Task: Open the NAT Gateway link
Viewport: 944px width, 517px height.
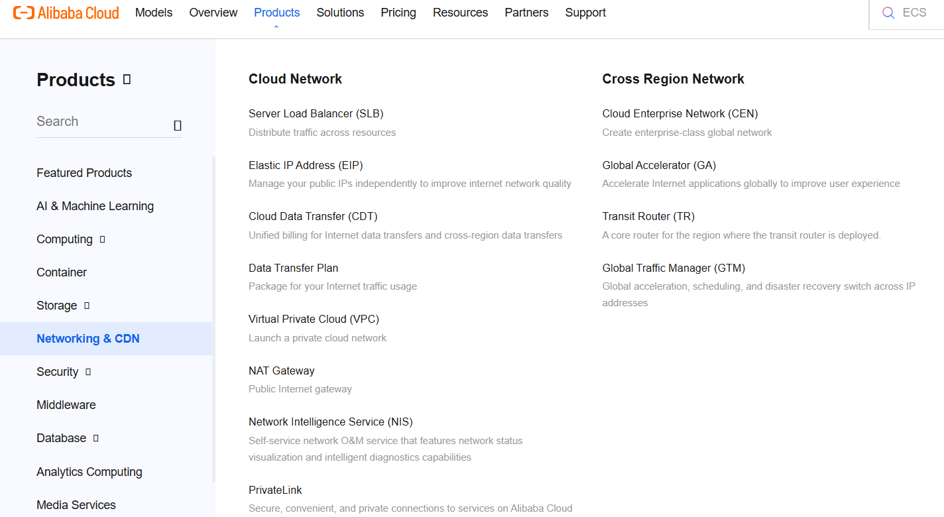Action: [x=282, y=371]
